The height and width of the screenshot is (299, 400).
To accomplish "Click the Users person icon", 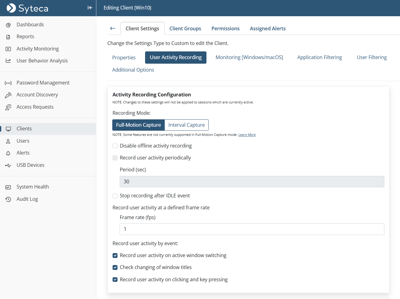I will pos(8,141).
